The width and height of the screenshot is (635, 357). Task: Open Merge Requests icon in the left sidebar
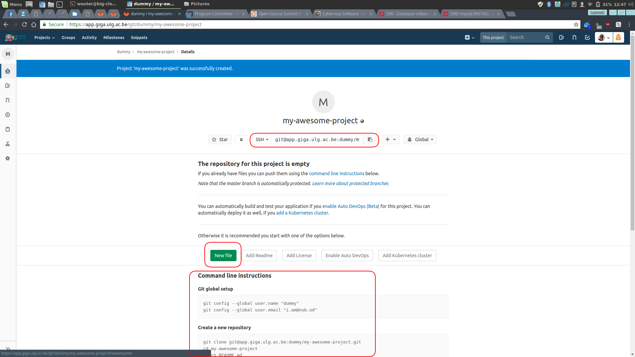[x=8, y=100]
